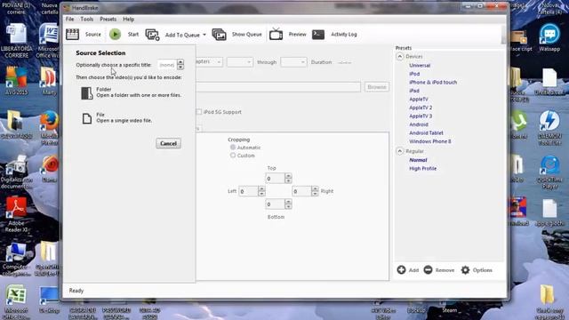This screenshot has height=320, width=569.
Task: Open the Tools menu
Action: click(x=87, y=20)
